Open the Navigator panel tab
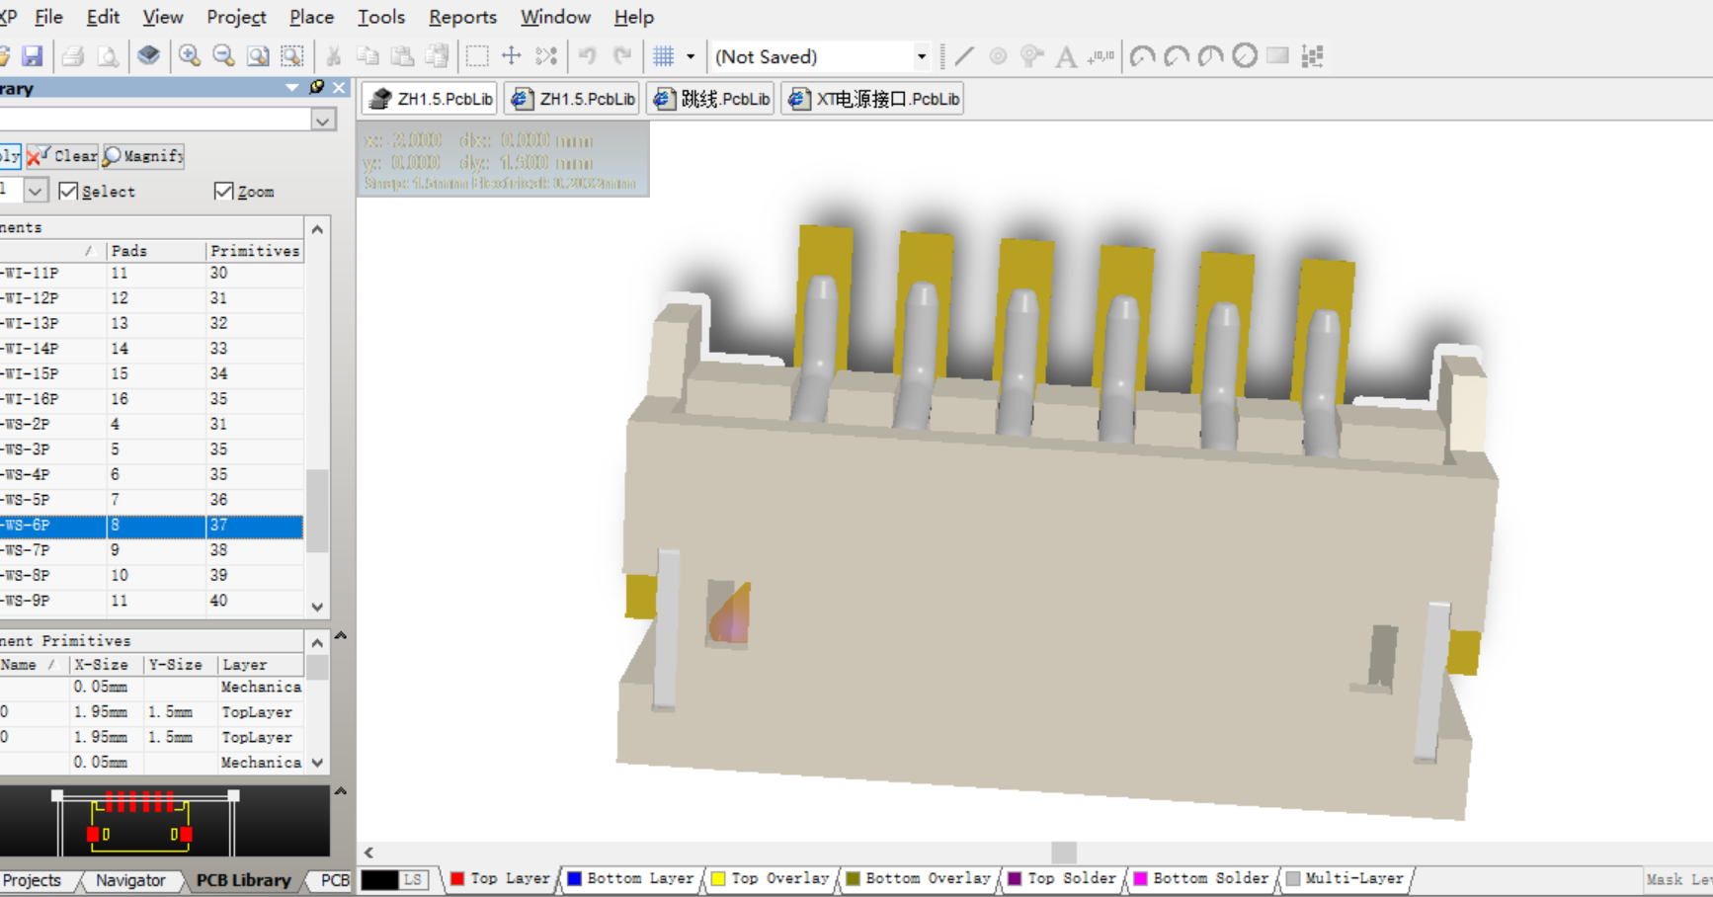The width and height of the screenshot is (1713, 897). tap(130, 880)
